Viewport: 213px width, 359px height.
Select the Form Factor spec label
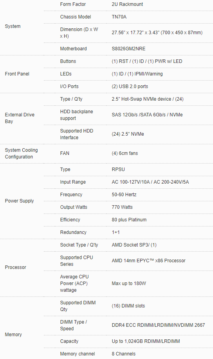point(73,4)
